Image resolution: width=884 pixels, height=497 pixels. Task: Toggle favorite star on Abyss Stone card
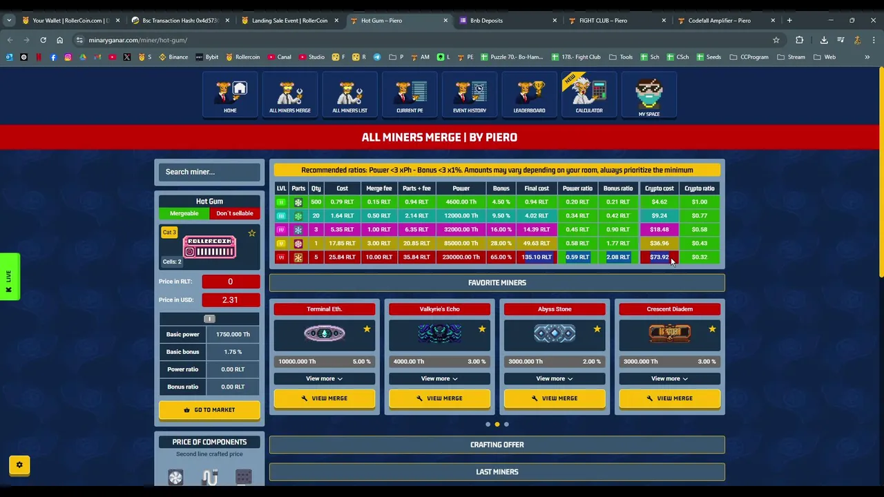pos(597,329)
